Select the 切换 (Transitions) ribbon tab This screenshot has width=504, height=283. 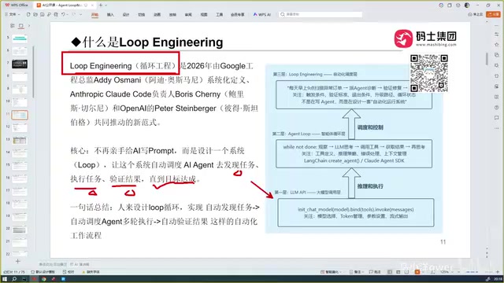click(x=142, y=15)
